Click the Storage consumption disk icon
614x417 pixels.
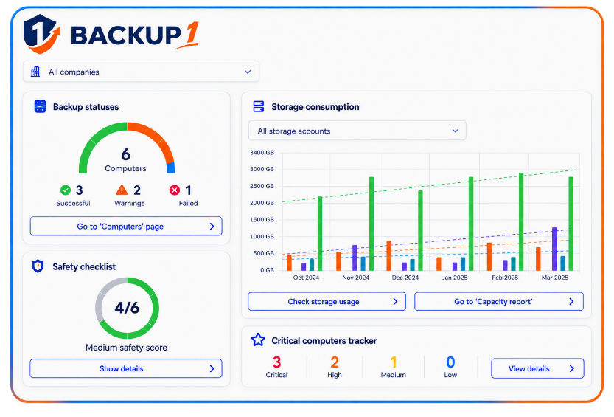point(259,106)
